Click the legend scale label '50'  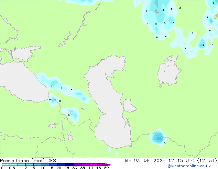tap(106, 168)
